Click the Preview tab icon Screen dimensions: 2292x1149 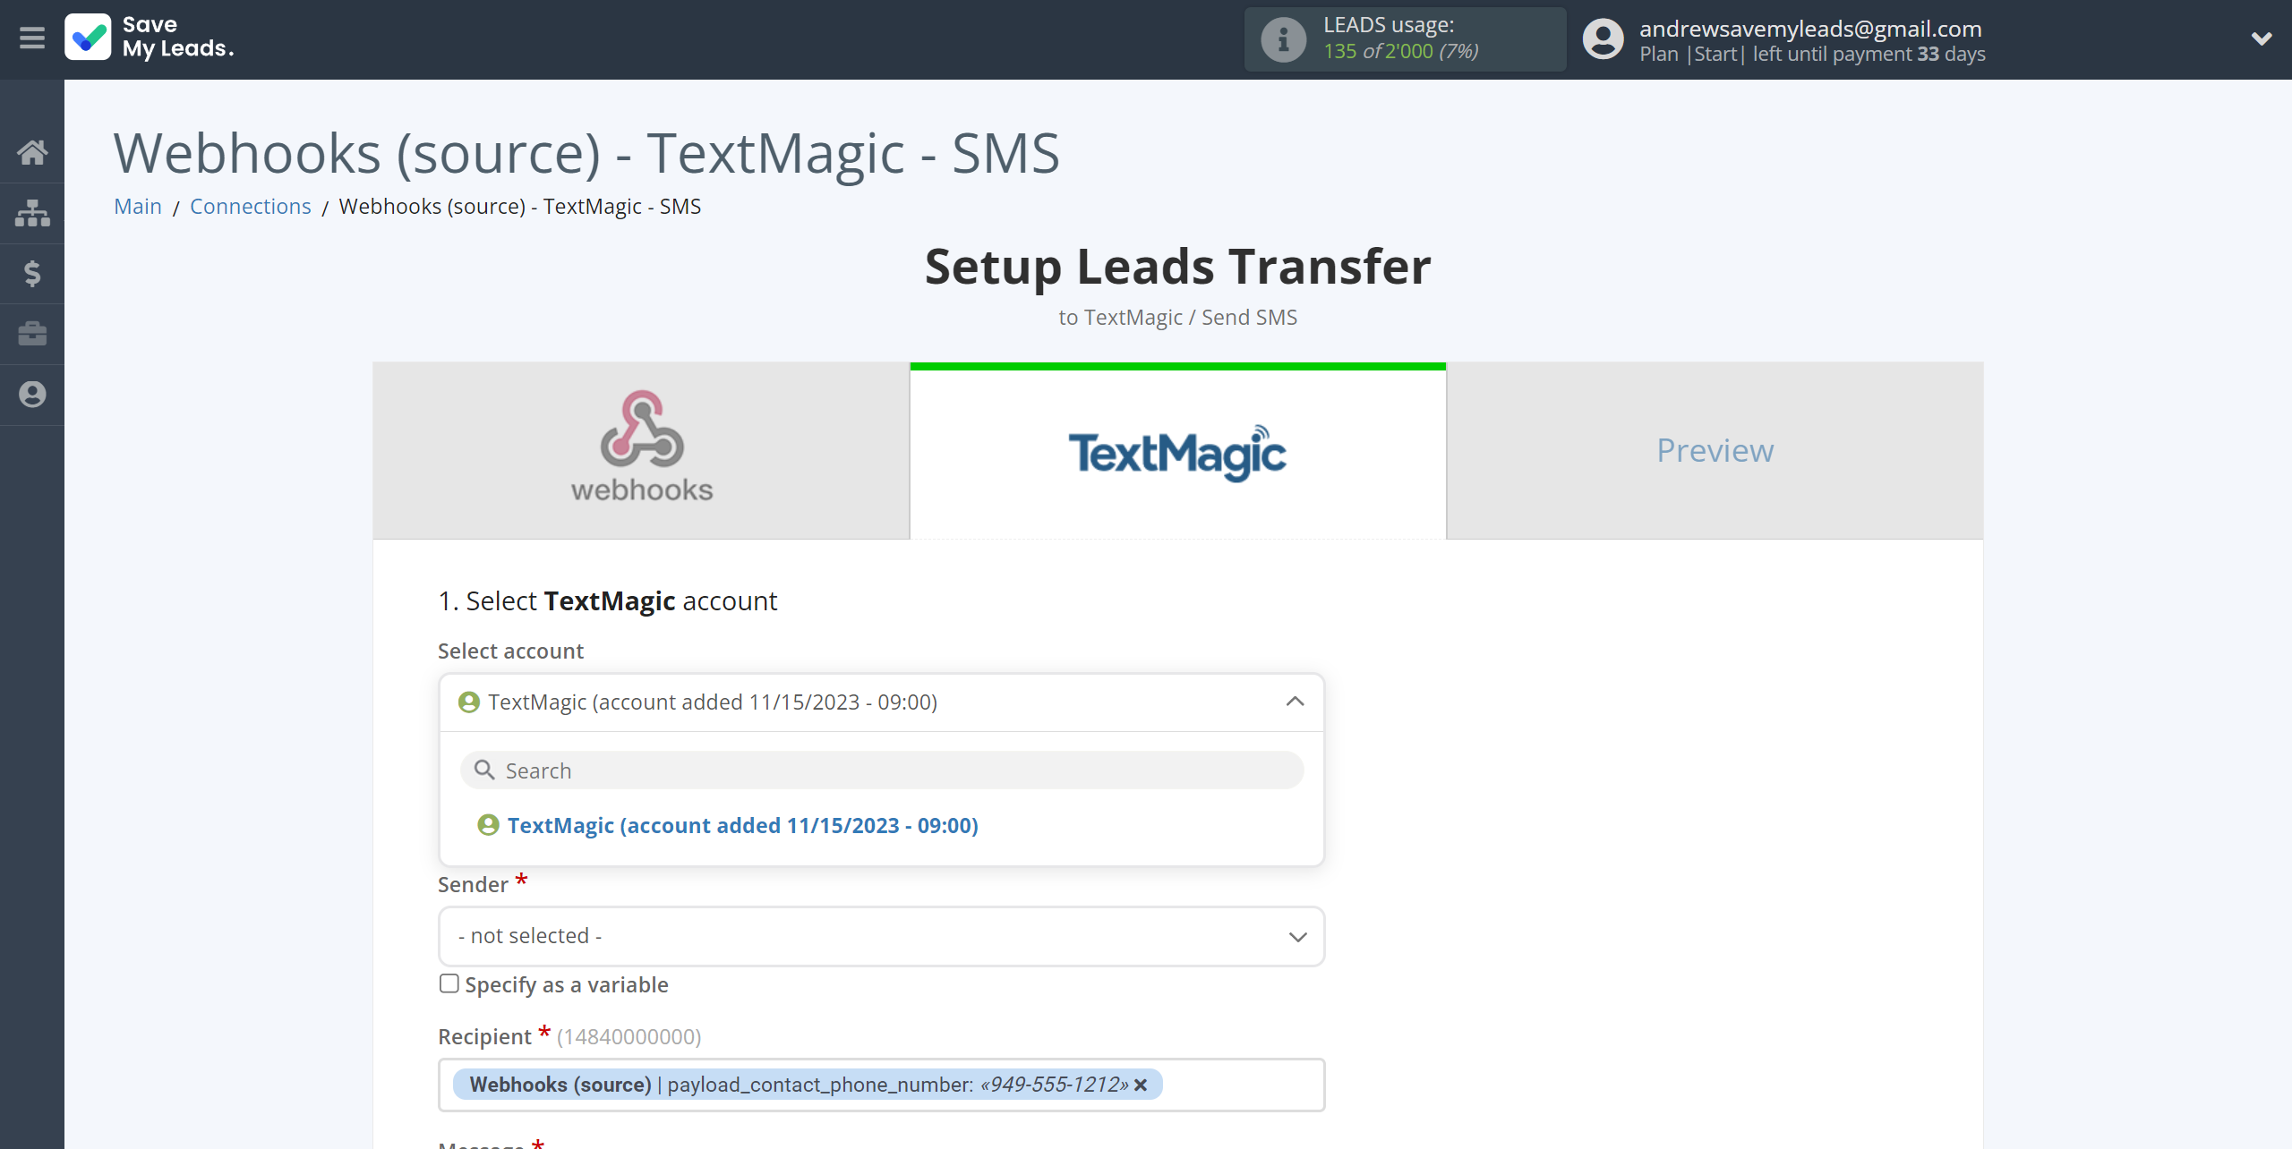tap(1715, 450)
